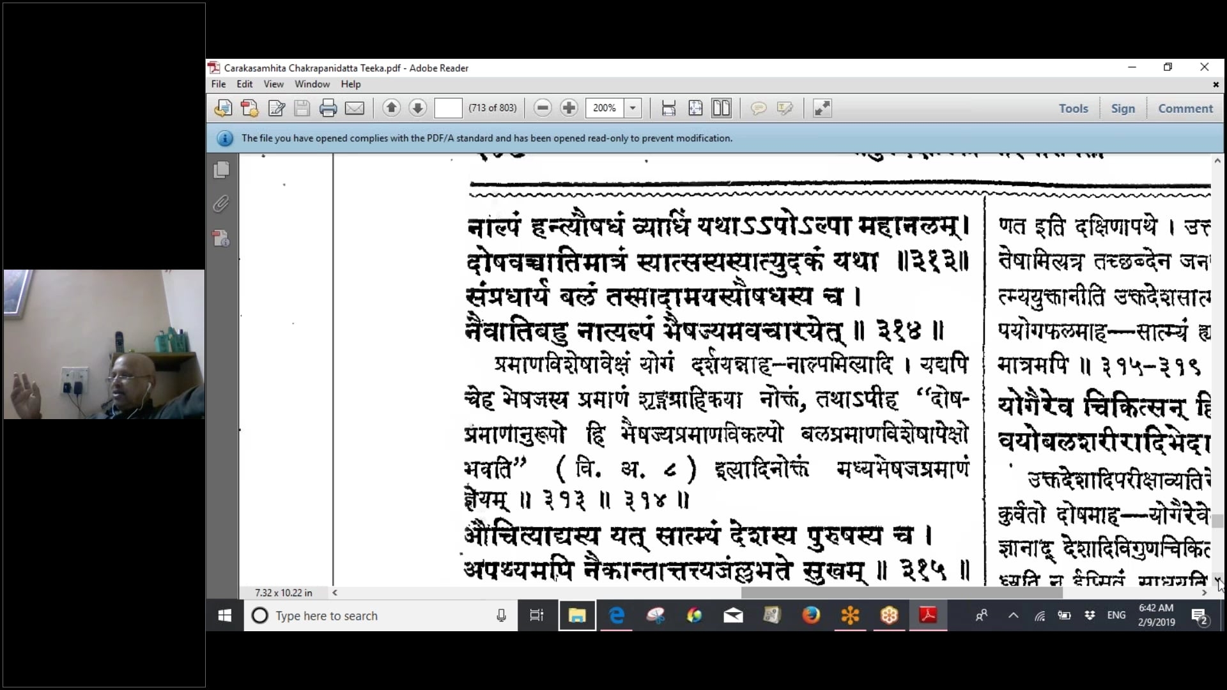
Task: Click the Print file icon
Action: pos(328,108)
